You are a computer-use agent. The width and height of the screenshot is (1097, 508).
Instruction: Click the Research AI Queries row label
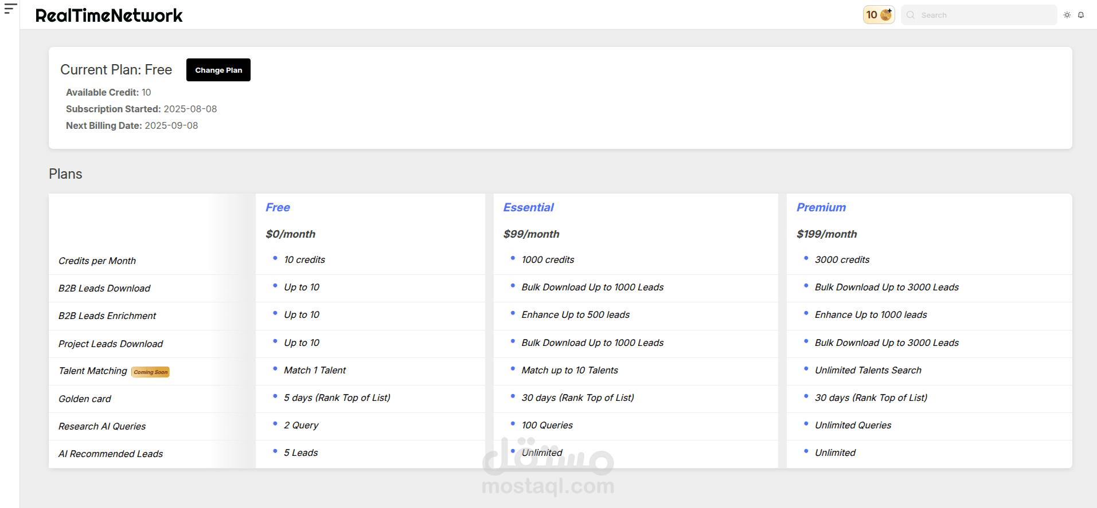point(102,426)
